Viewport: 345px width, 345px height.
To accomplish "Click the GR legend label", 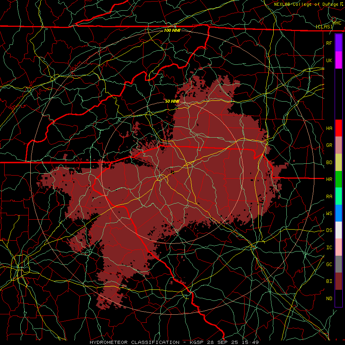I will pos(329,145).
